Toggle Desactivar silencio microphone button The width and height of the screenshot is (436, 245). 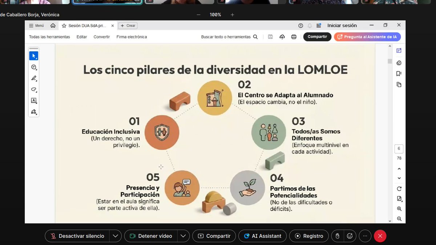tap(77, 236)
